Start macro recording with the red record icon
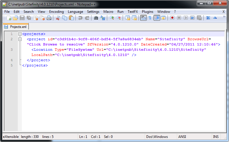229x142 pixels. tap(172, 18)
